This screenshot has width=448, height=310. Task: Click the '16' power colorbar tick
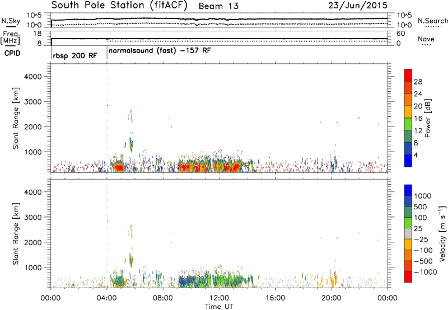418,119
